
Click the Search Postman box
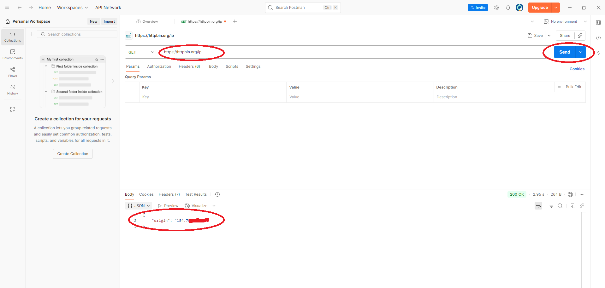coord(303,8)
